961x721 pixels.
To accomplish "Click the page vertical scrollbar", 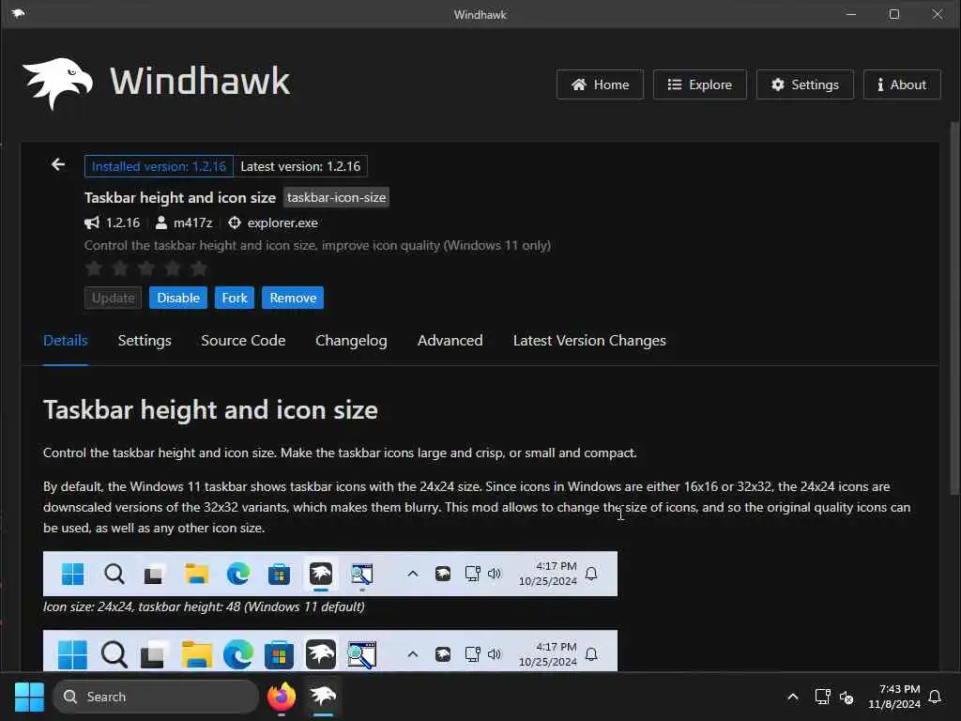I will (x=954, y=308).
